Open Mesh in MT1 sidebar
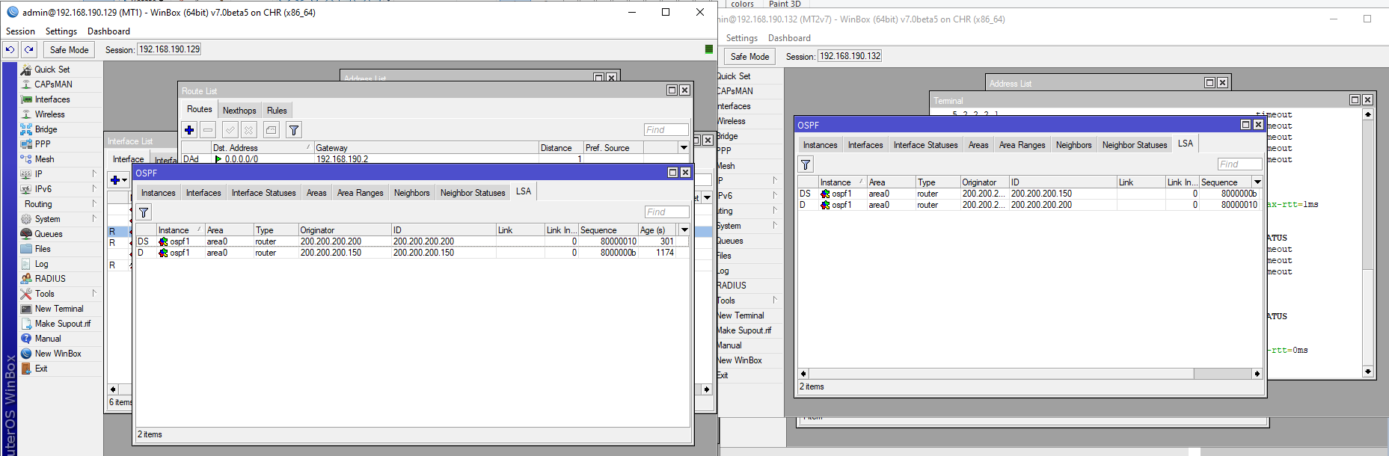The width and height of the screenshot is (1389, 456). pyautogui.click(x=44, y=159)
